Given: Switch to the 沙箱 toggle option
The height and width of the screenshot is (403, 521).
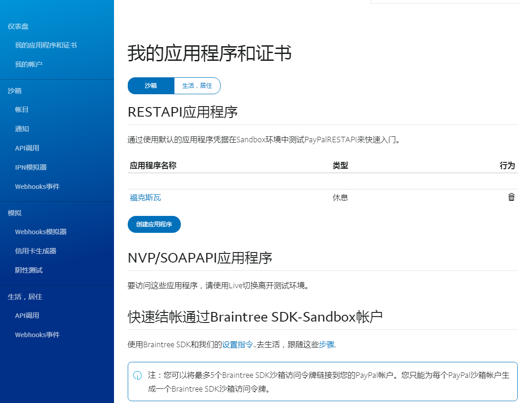Looking at the screenshot, I should 151,86.
